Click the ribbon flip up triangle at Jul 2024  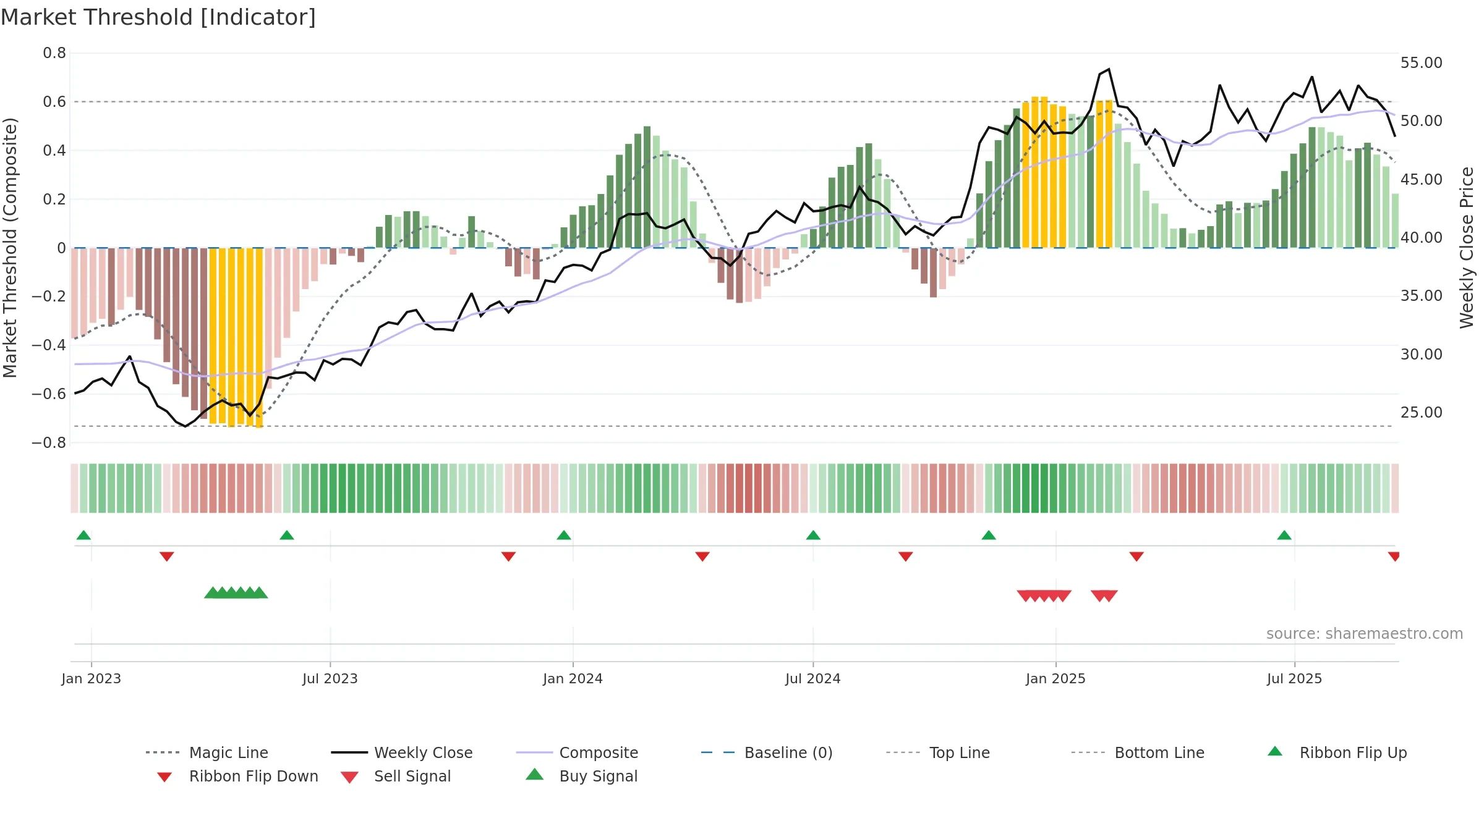[813, 535]
